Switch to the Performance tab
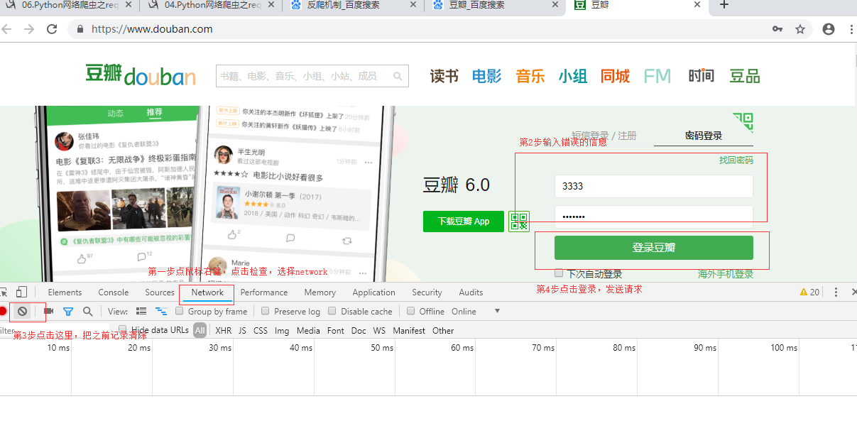857x443 pixels. pyautogui.click(x=264, y=292)
